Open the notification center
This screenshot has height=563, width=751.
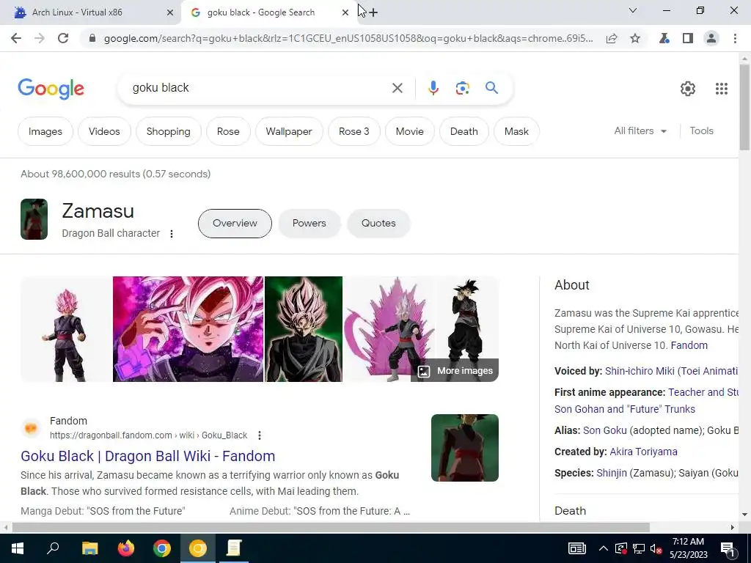coord(728,548)
